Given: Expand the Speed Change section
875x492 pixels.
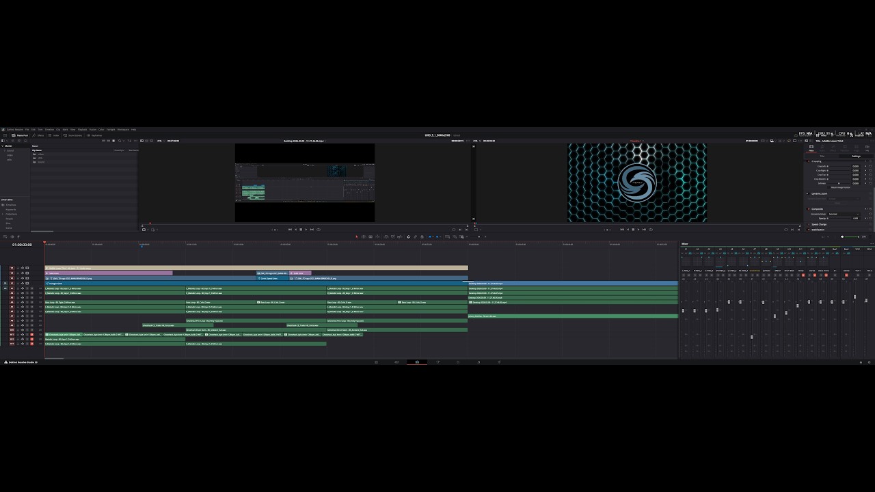Looking at the screenshot, I should pyautogui.click(x=818, y=224).
